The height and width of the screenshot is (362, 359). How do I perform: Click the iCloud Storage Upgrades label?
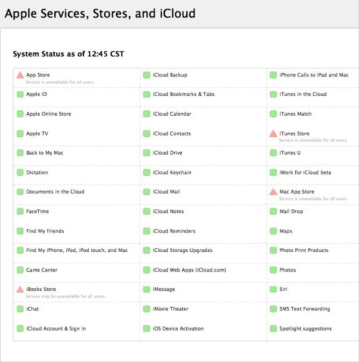pos(183,250)
